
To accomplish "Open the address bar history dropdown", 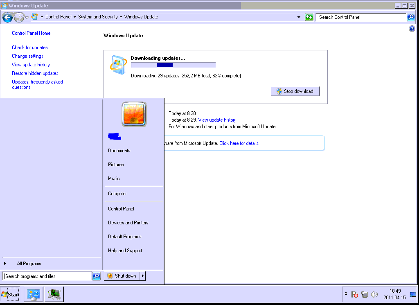I will (299, 17).
